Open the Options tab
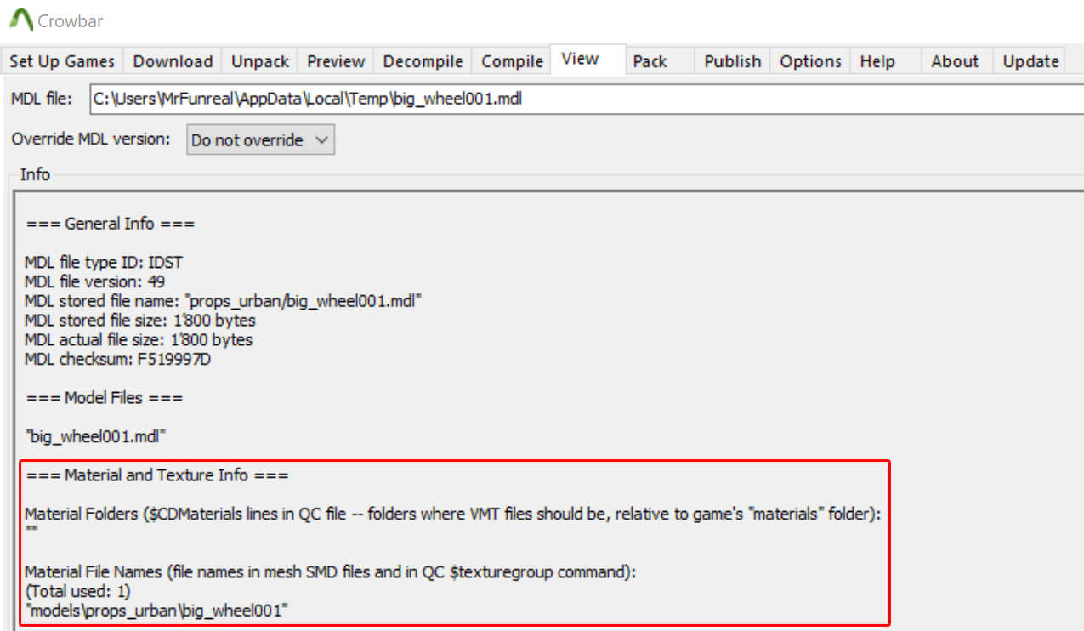Image resolution: width=1084 pixels, height=631 pixels. coord(810,61)
